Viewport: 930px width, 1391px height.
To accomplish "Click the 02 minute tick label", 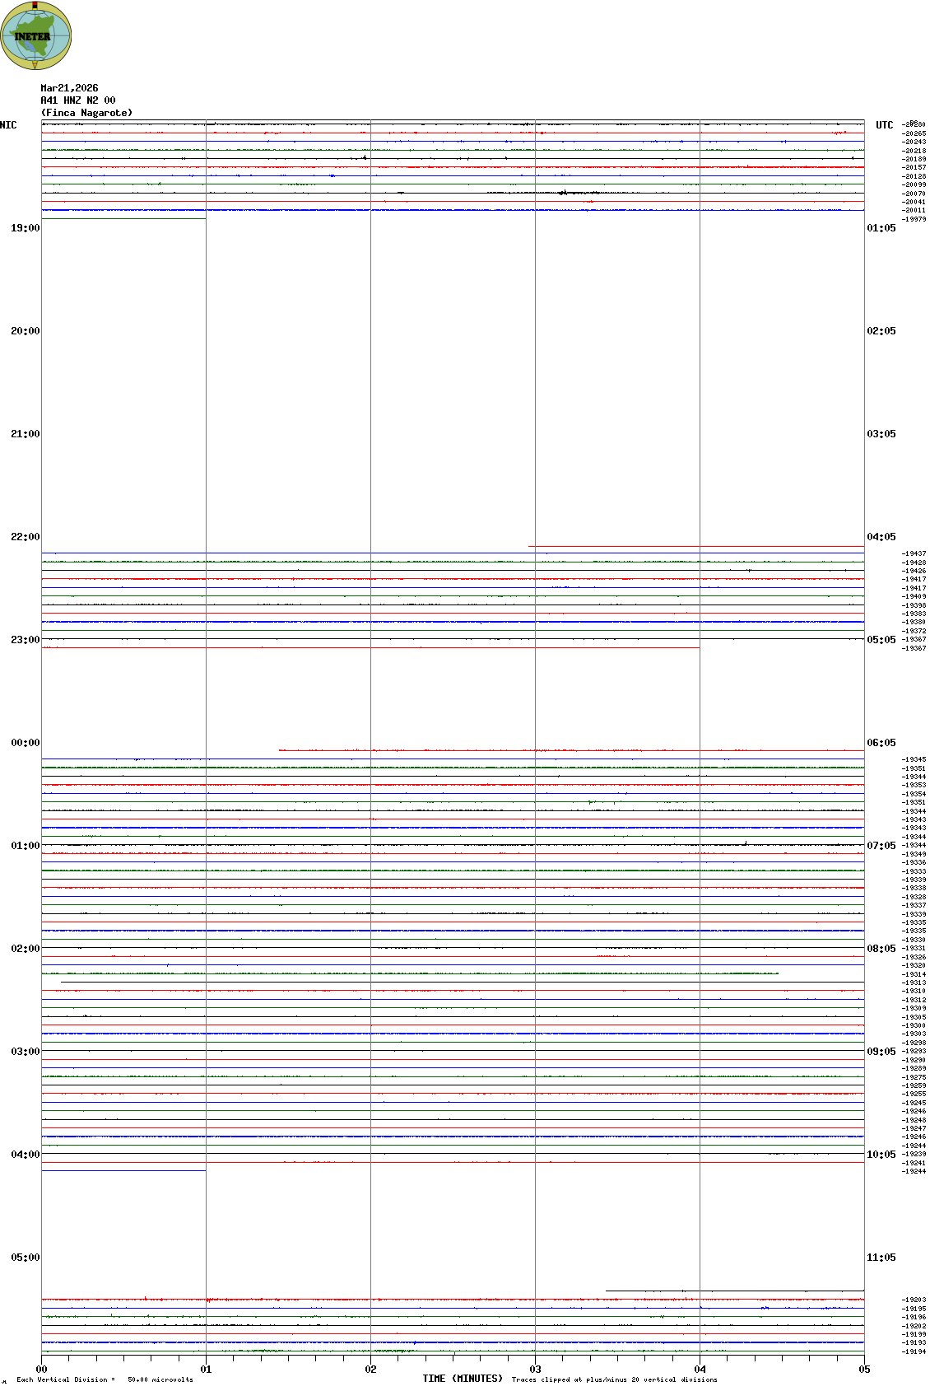I will [371, 1370].
